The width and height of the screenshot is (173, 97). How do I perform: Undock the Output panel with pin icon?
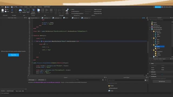[x=105, y=77]
